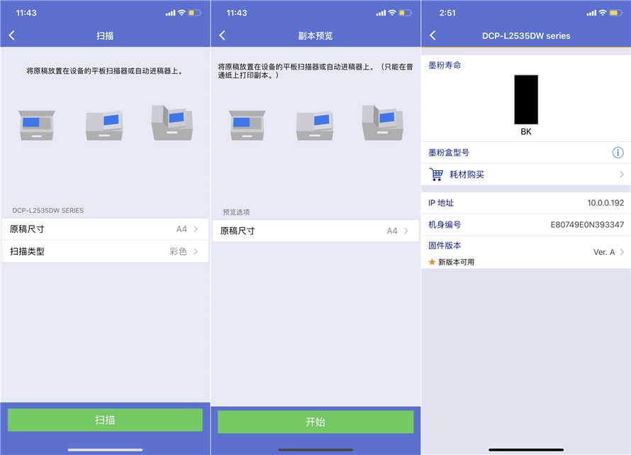This screenshot has width=631, height=455.
Task: Tap the Wi-Fi icon in the status bar
Action: (601, 12)
